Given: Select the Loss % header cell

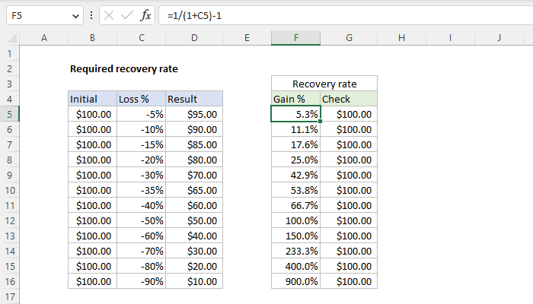Looking at the screenshot, I should (x=142, y=99).
